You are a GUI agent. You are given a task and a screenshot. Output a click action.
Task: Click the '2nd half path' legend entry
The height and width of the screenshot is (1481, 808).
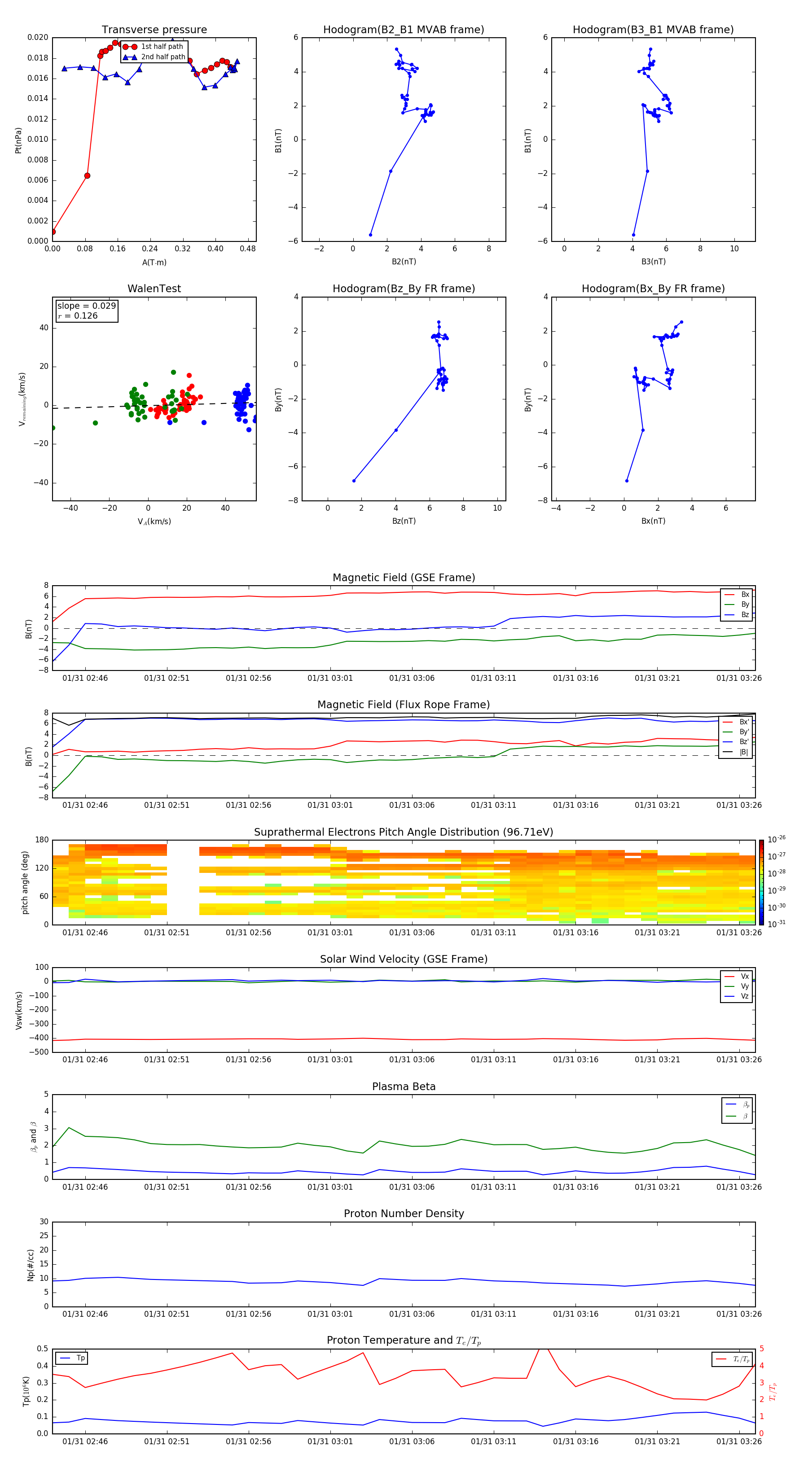[x=154, y=57]
